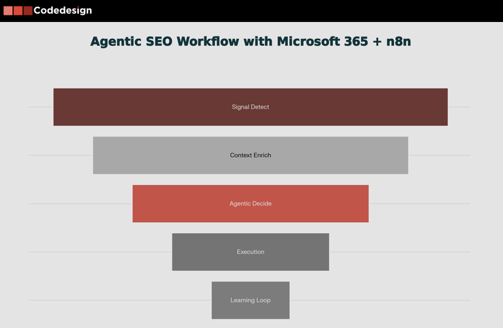503x328 pixels.
Task: Click the line left of Execution
Action: coord(100,252)
